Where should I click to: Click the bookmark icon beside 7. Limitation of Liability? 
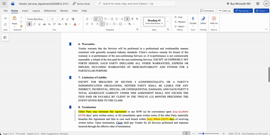[70, 78]
